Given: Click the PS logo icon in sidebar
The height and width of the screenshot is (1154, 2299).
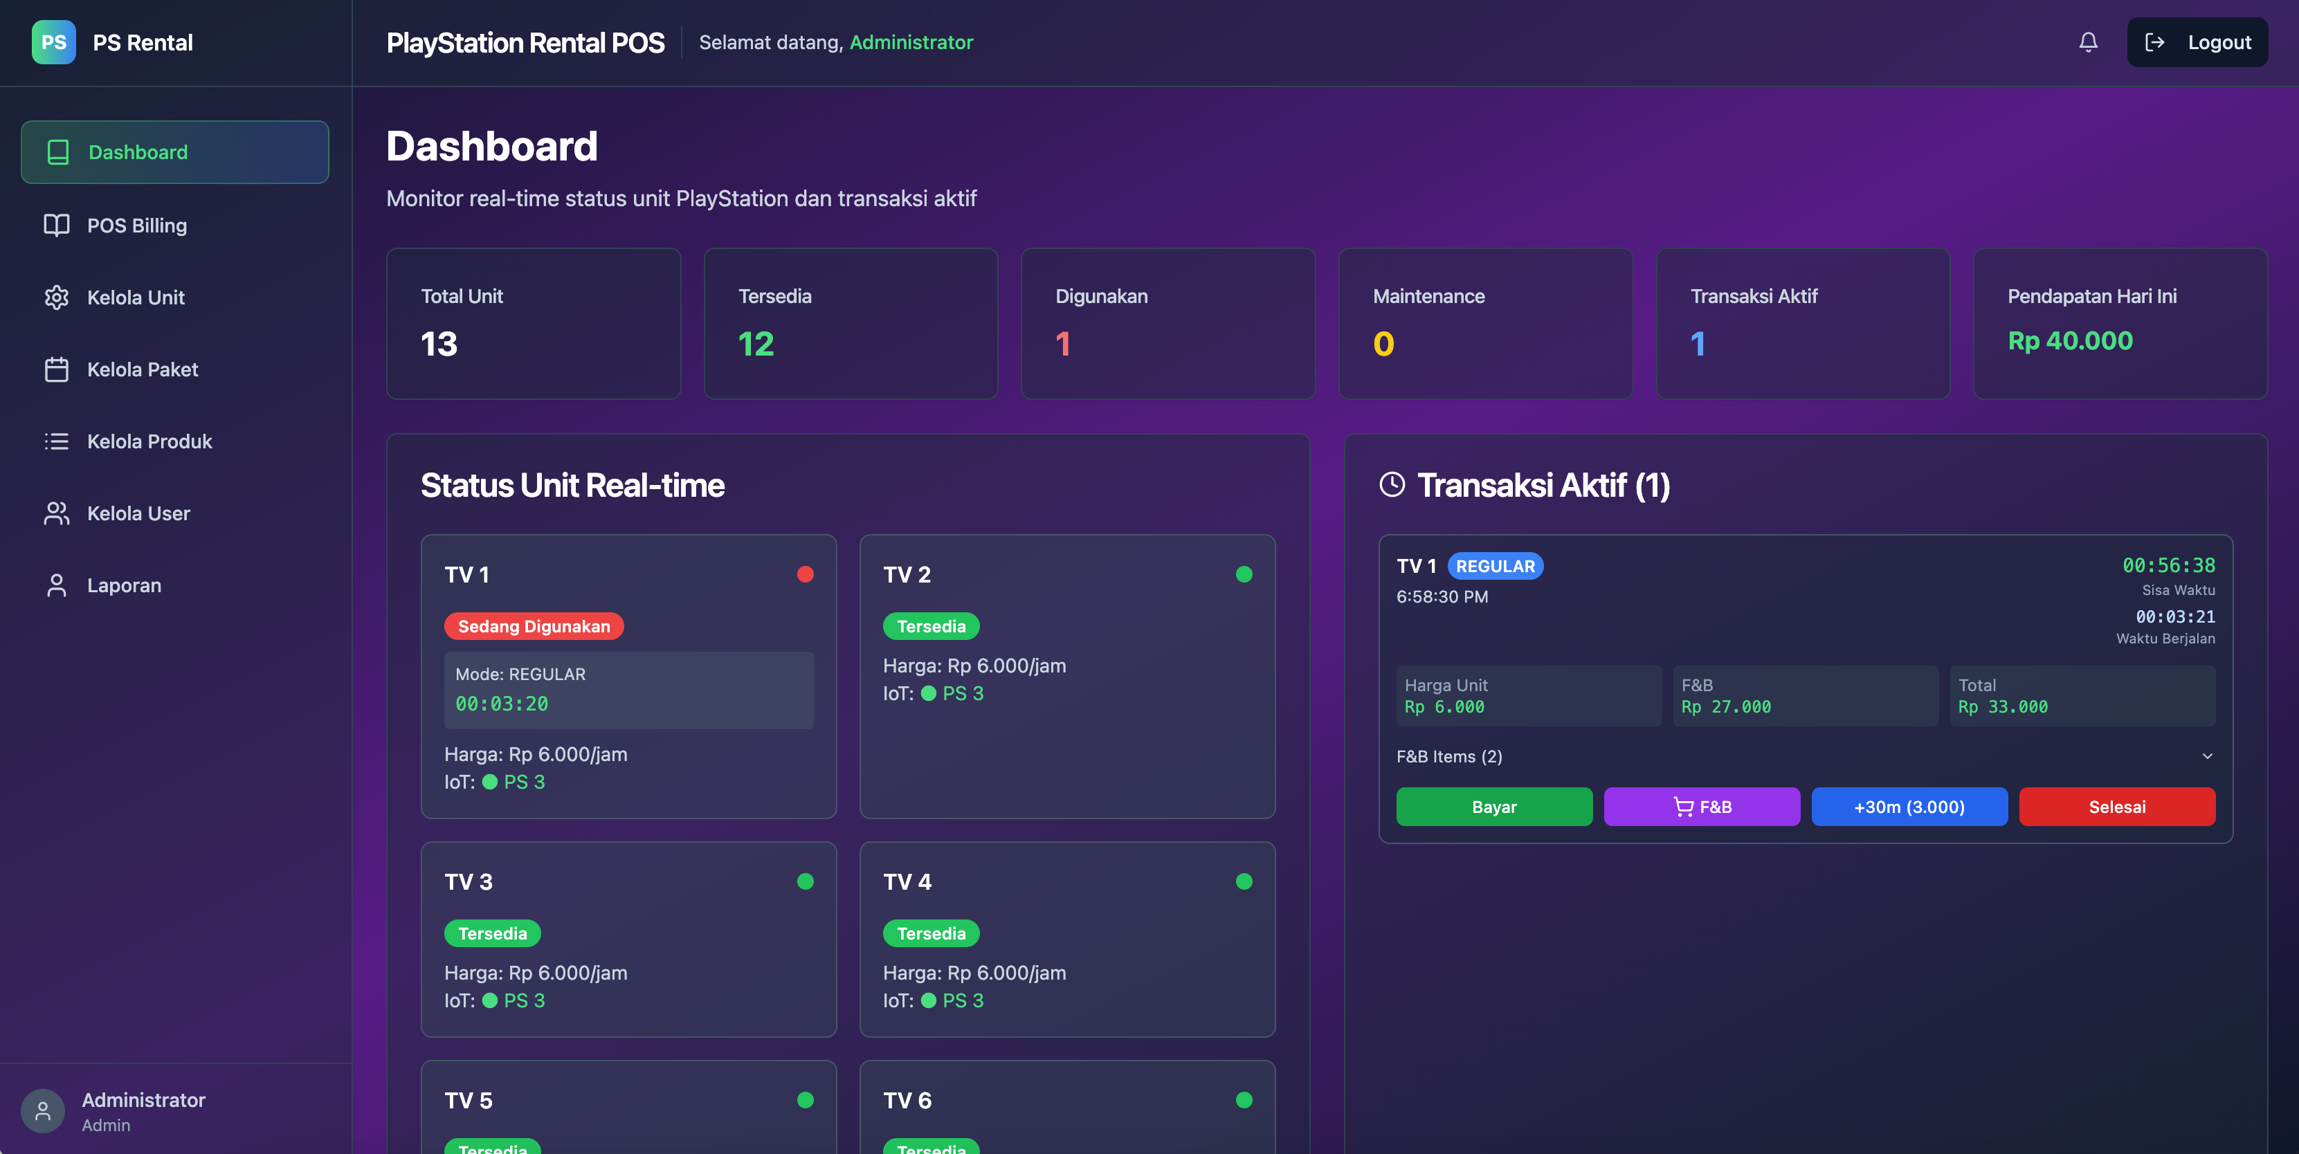Looking at the screenshot, I should [x=53, y=42].
